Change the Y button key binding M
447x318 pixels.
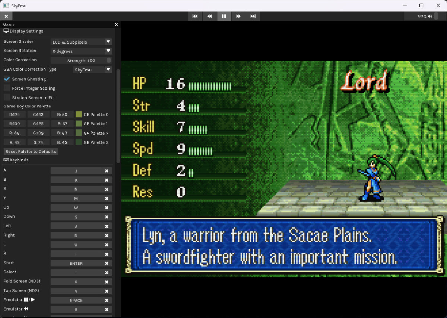pos(76,199)
